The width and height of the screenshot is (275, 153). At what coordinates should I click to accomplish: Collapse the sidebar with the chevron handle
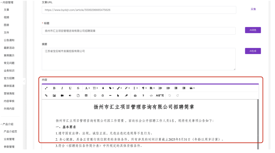24,81
